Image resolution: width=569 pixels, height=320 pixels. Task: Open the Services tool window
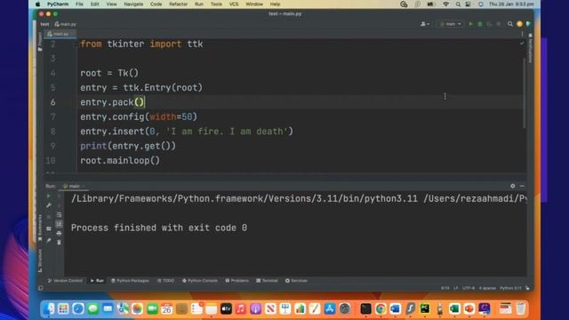pos(296,281)
